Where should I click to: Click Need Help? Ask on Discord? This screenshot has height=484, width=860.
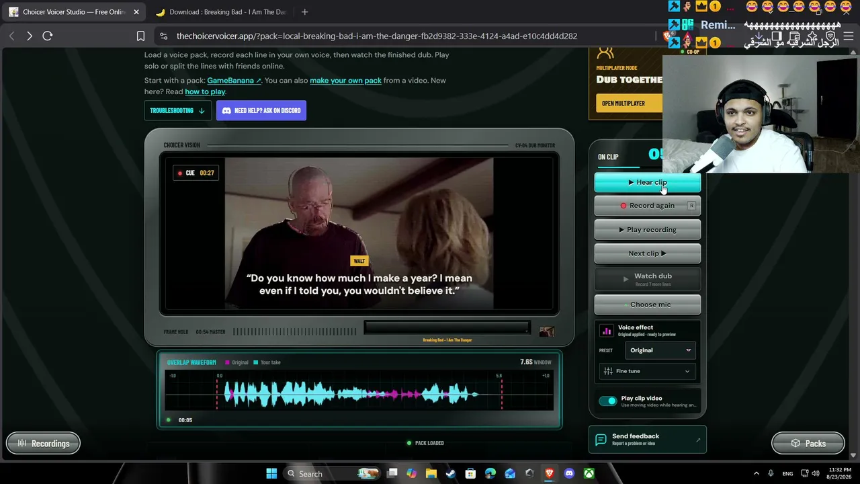(261, 110)
